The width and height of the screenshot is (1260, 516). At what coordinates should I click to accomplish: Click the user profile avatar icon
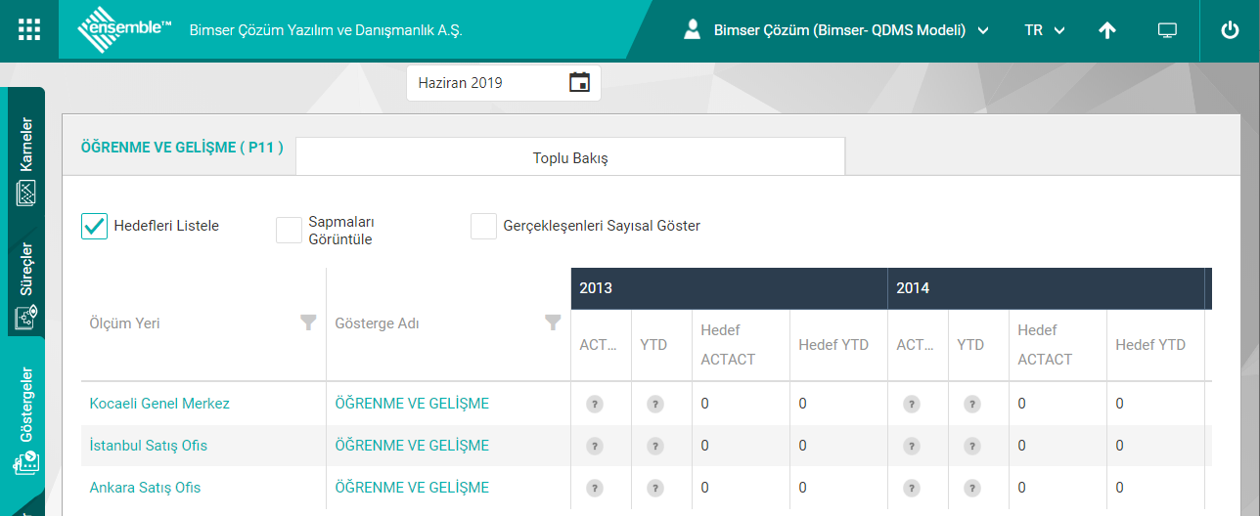coord(693,29)
